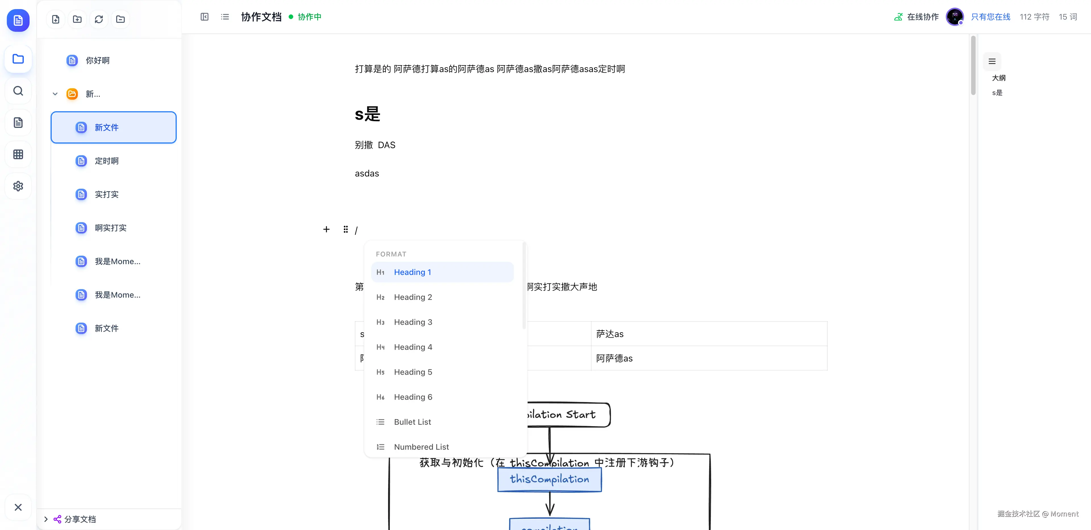Click the slash menu scrollbar thumb
The image size is (1091, 530).
pos(524,285)
